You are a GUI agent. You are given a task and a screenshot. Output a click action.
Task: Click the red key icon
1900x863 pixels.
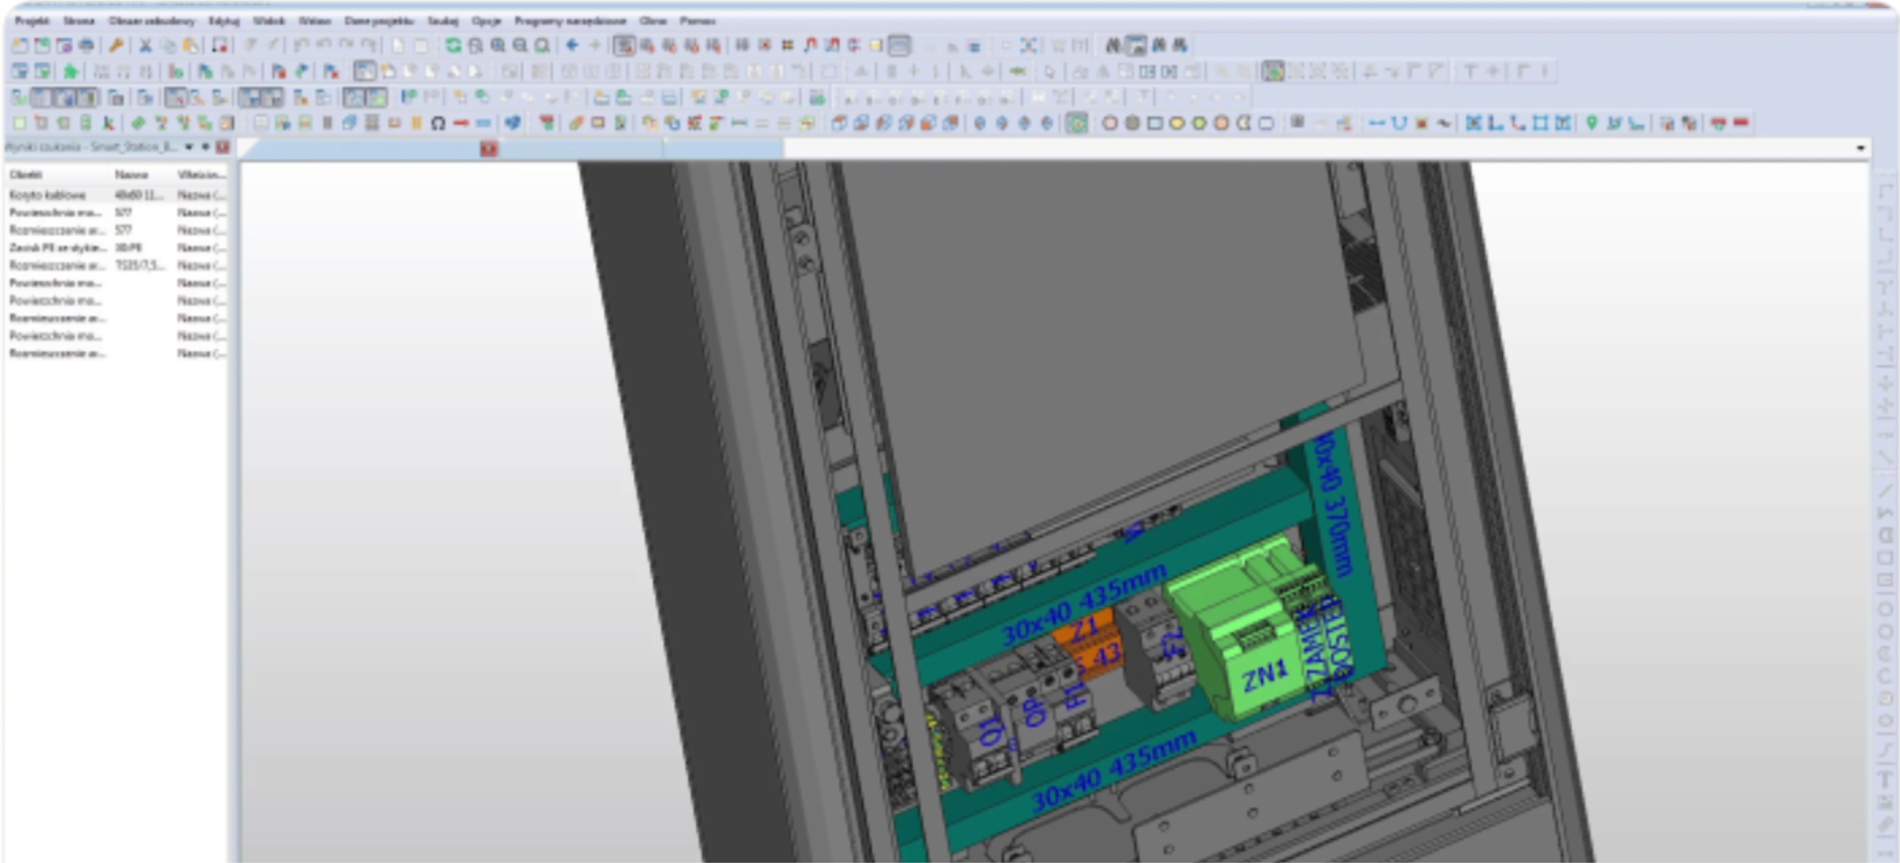coord(116,46)
